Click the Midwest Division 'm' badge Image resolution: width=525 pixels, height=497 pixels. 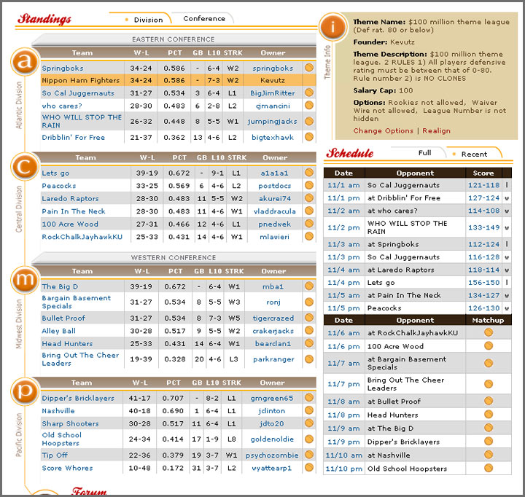(25, 280)
